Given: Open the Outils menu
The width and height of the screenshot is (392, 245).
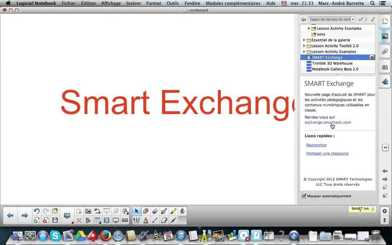Looking at the screenshot, I should coord(173,3).
